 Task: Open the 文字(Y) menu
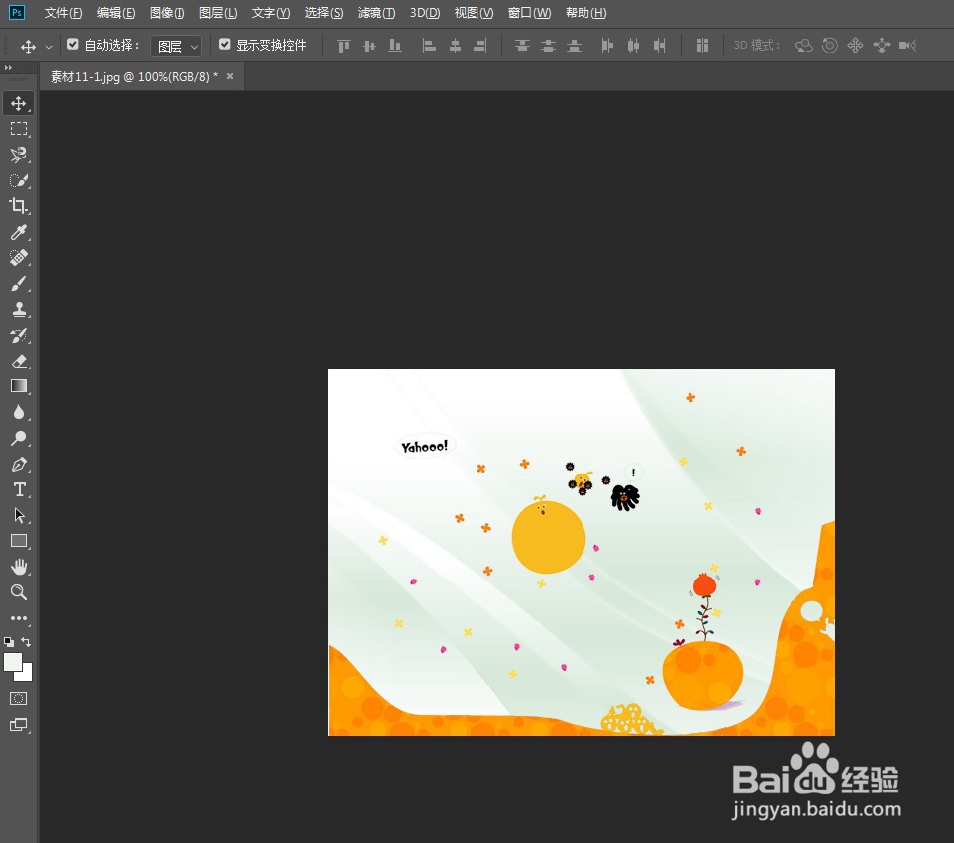270,13
